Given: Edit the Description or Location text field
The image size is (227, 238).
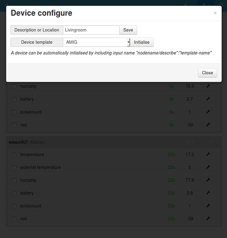Looking at the screenshot, I should click(91, 30).
